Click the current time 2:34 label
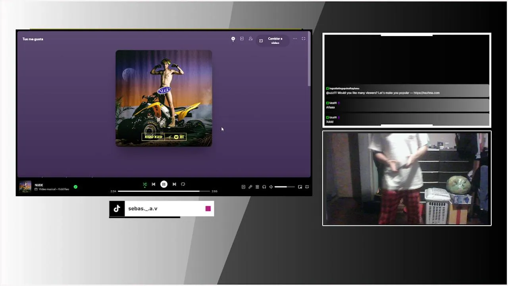 click(114, 191)
